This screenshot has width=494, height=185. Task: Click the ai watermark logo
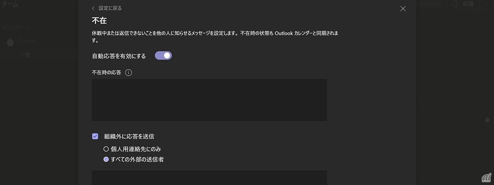coord(485,177)
